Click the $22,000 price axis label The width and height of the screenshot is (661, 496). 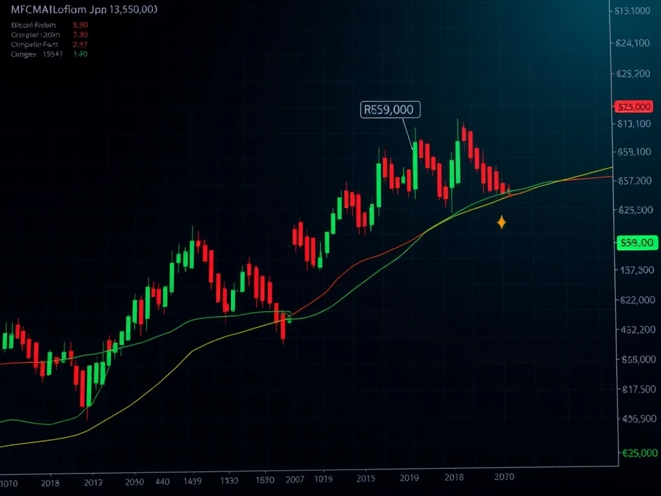pyautogui.click(x=635, y=300)
